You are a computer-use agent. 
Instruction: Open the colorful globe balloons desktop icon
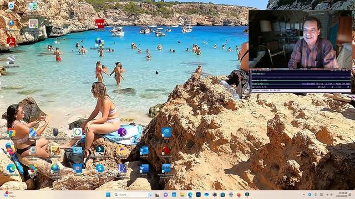click(100, 42)
